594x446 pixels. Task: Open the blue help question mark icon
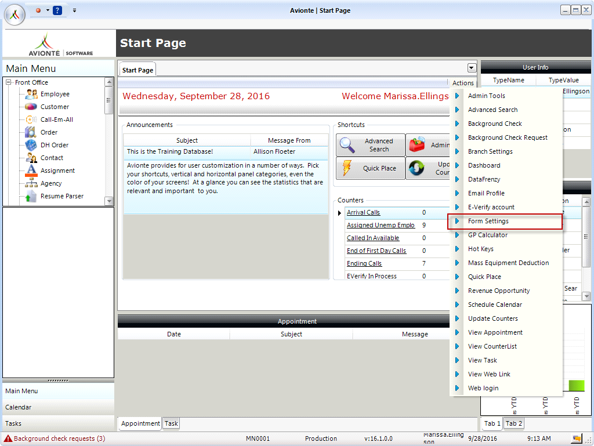[57, 10]
